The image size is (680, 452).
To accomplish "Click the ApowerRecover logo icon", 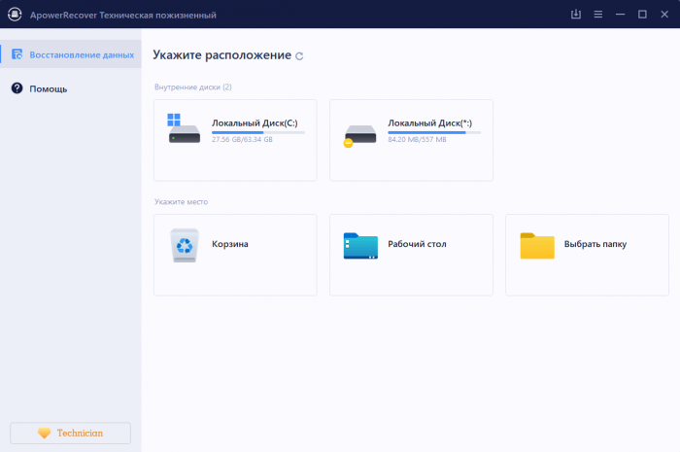I will tap(15, 15).
